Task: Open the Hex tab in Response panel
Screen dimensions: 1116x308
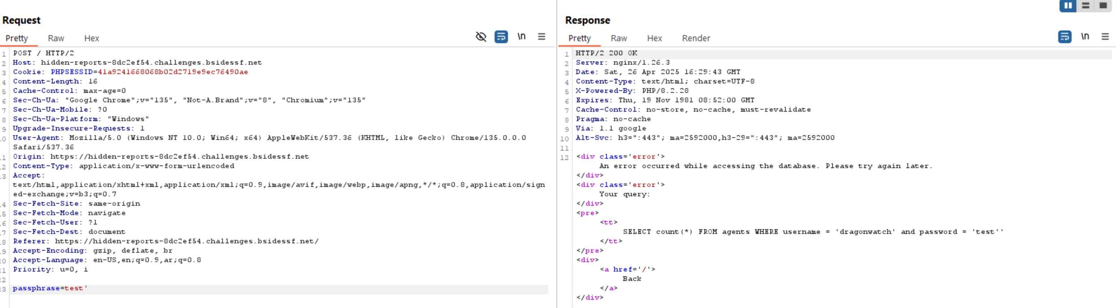Action: 655,38
